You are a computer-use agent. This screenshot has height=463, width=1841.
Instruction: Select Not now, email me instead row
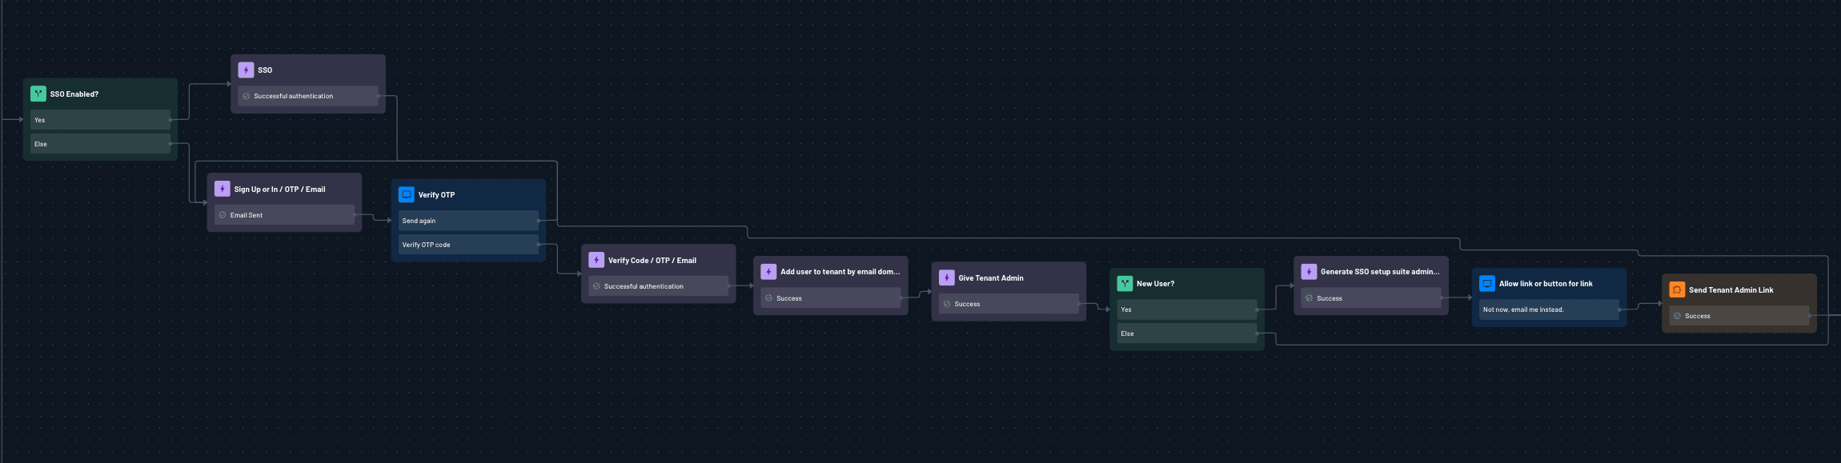coord(1549,309)
